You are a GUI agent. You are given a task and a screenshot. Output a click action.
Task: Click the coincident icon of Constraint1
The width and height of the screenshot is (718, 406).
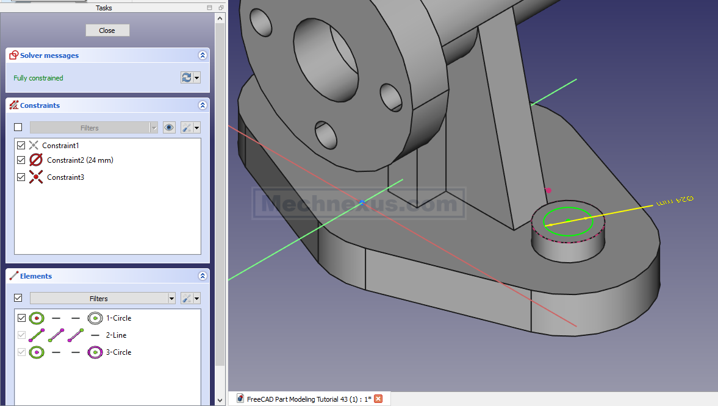(x=34, y=146)
